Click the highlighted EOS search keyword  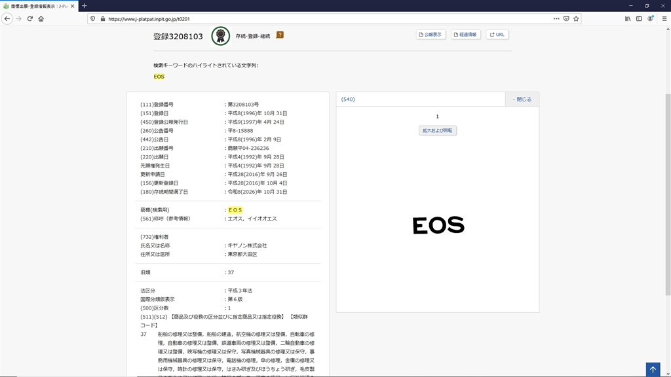[x=159, y=77]
